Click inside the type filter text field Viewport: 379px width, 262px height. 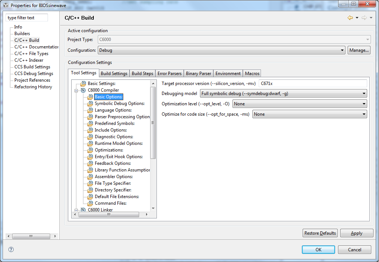pyautogui.click(x=26, y=17)
